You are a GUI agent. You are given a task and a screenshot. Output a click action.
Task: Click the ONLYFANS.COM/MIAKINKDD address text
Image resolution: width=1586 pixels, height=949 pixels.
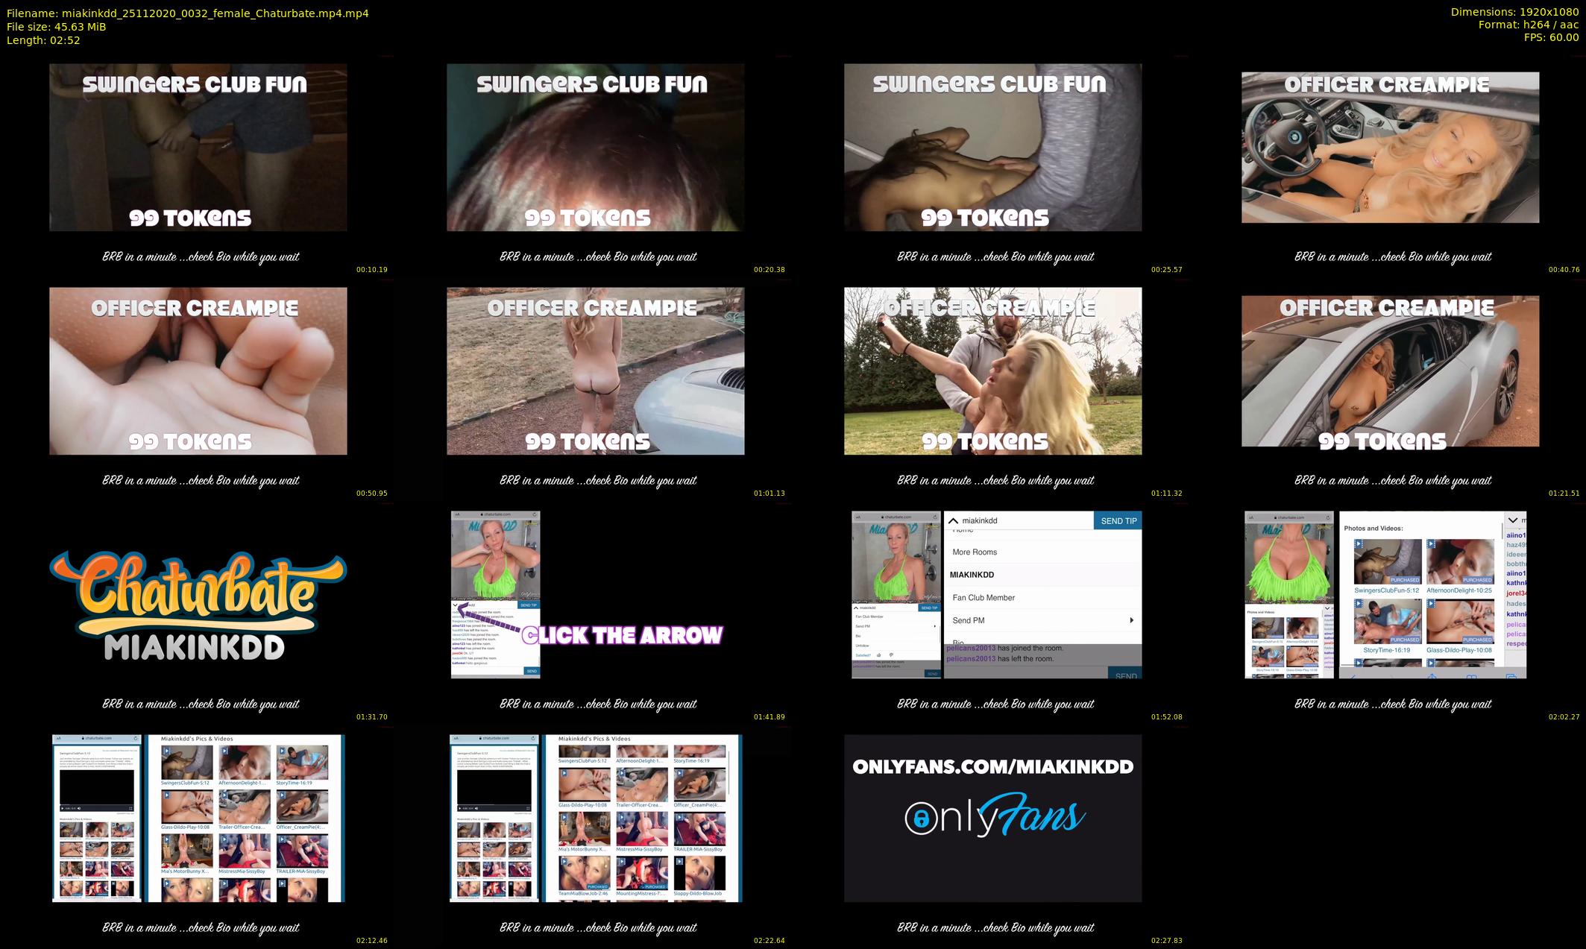pos(993,766)
